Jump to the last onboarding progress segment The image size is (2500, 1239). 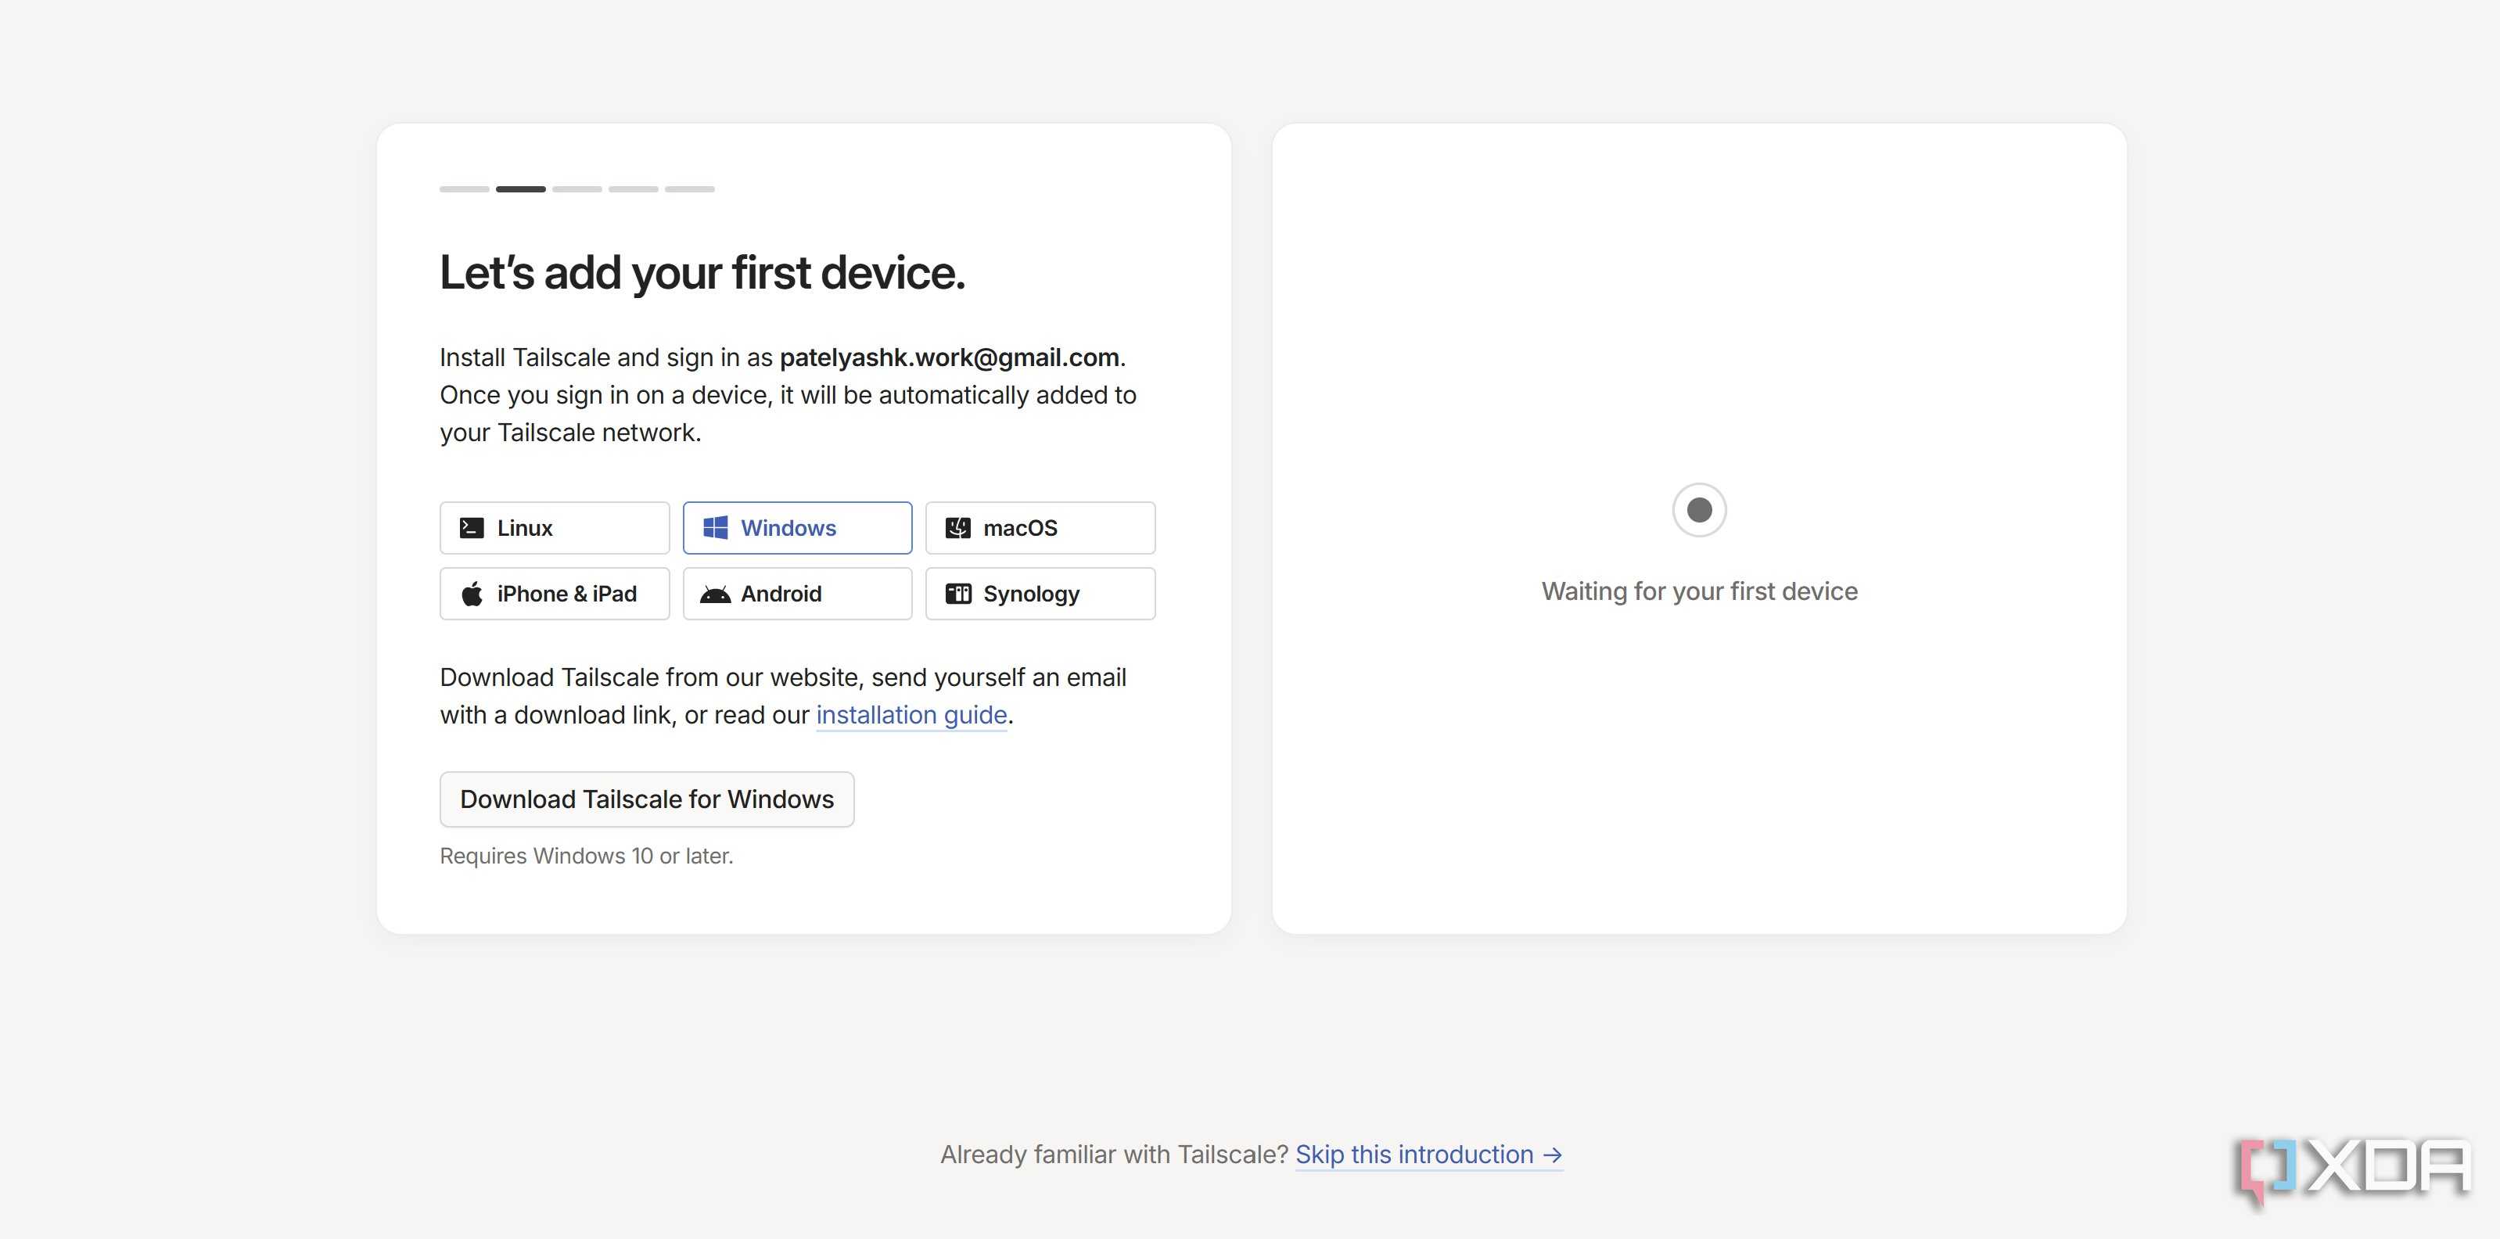tap(690, 189)
